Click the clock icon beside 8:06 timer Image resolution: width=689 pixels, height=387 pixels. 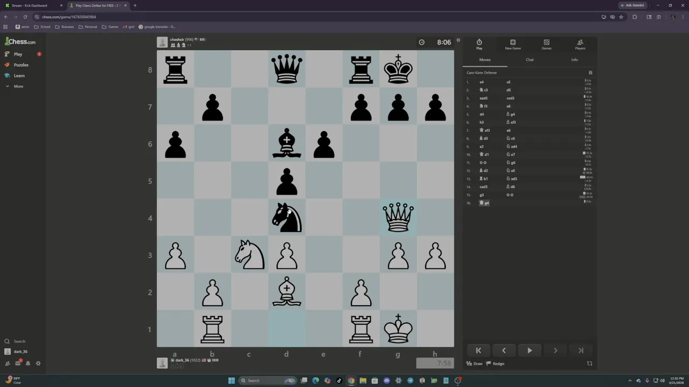[421, 42]
